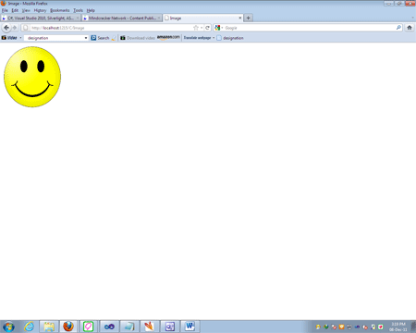Screen dimensions: 416x333
Task: Open the Visual Studio taskbar icon
Action: click(x=109, y=327)
